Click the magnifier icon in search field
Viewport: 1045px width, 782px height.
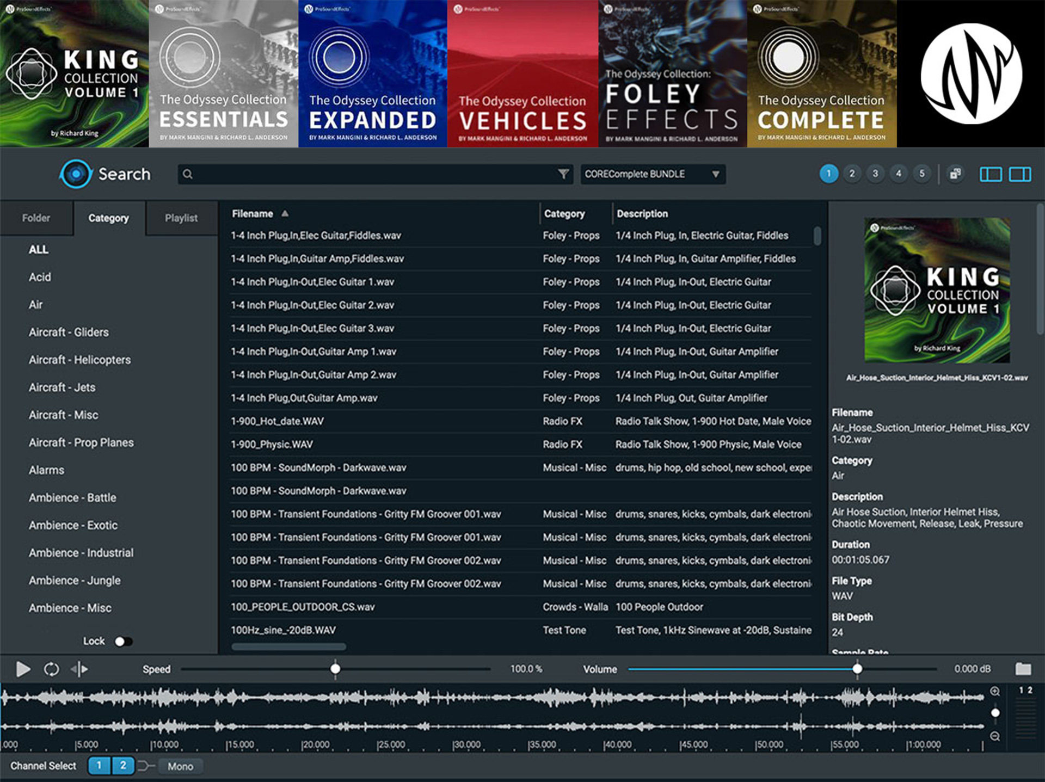tap(187, 174)
